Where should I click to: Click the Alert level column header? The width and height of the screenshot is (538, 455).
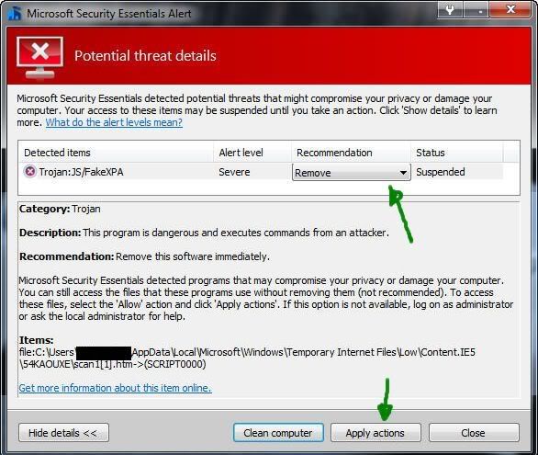point(252,153)
